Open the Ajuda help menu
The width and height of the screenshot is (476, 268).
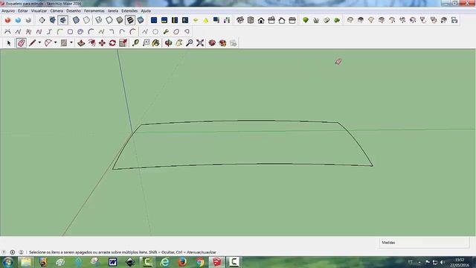click(146, 10)
